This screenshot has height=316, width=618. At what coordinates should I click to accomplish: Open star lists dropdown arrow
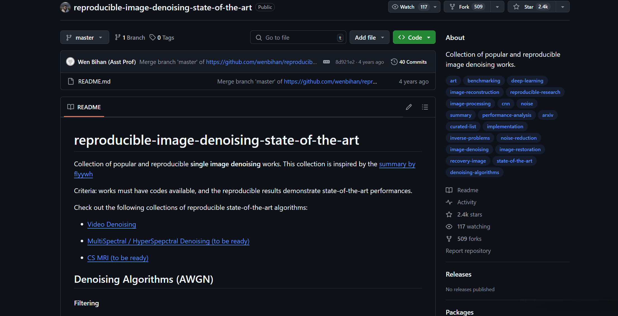[x=563, y=7]
